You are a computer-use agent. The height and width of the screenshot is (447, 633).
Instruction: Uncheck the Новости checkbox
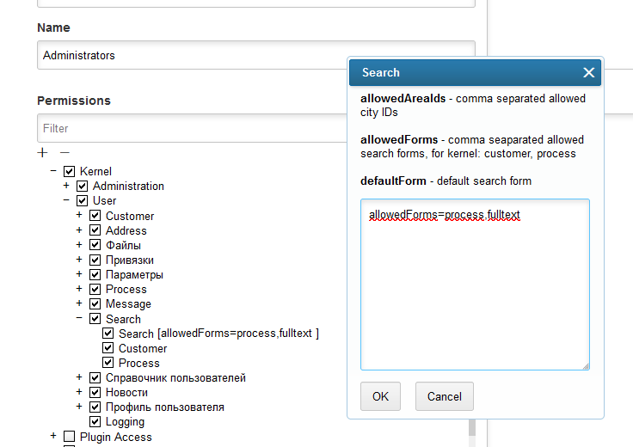point(95,392)
